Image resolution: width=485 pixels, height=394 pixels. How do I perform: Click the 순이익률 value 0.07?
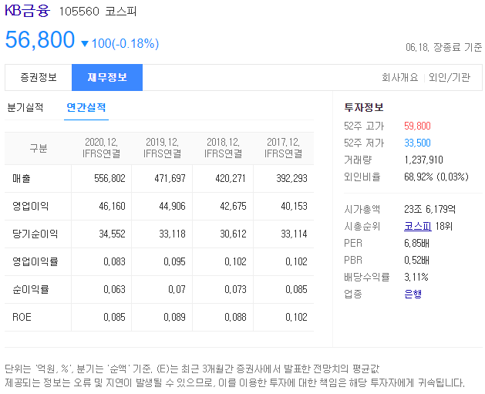click(x=177, y=289)
